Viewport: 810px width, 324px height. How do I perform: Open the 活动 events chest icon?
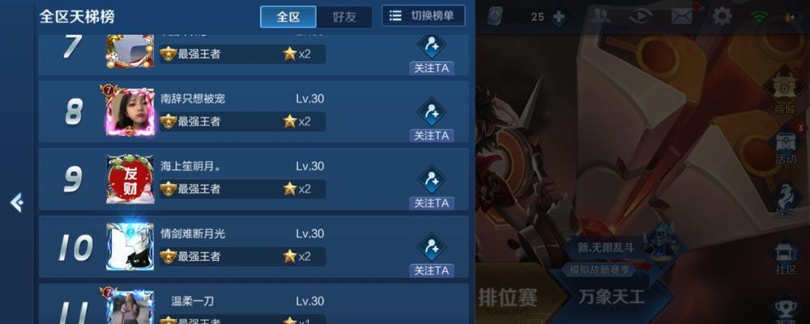(785, 146)
